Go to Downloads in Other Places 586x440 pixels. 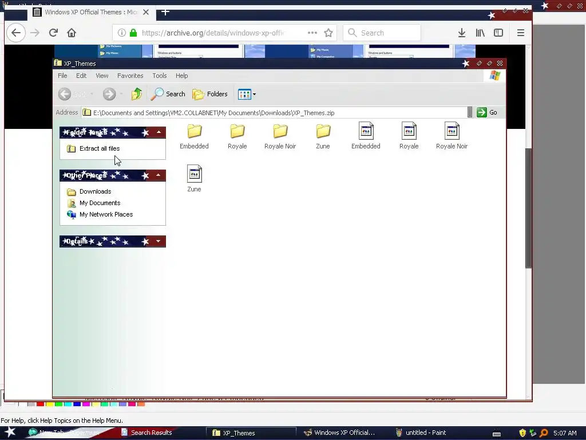[89, 191]
